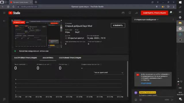This screenshot has height=103, width=184.
Task: Open a new browser tab
Action: [36, 2]
